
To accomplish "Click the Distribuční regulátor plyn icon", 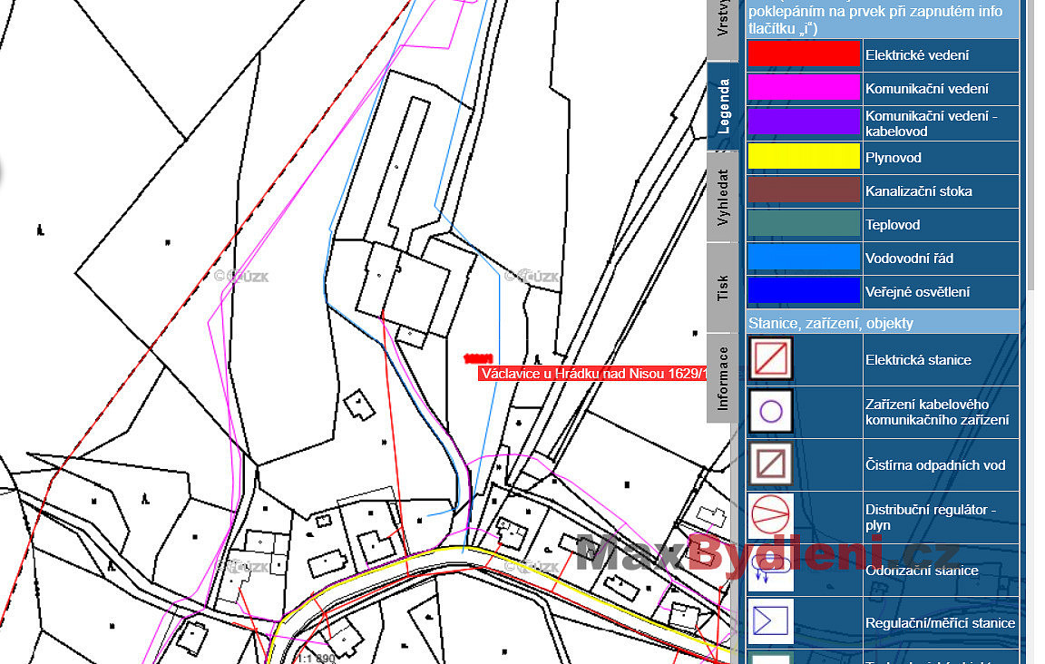I will click(x=770, y=517).
